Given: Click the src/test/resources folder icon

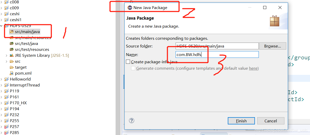Looking at the screenshot, I should [x=12, y=50].
